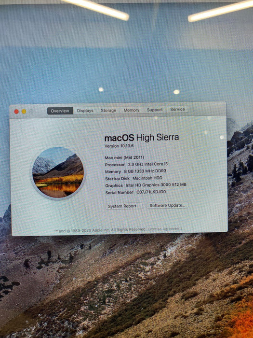Click the System Report button
Viewport: 253px width, 338px height.
coord(124,206)
